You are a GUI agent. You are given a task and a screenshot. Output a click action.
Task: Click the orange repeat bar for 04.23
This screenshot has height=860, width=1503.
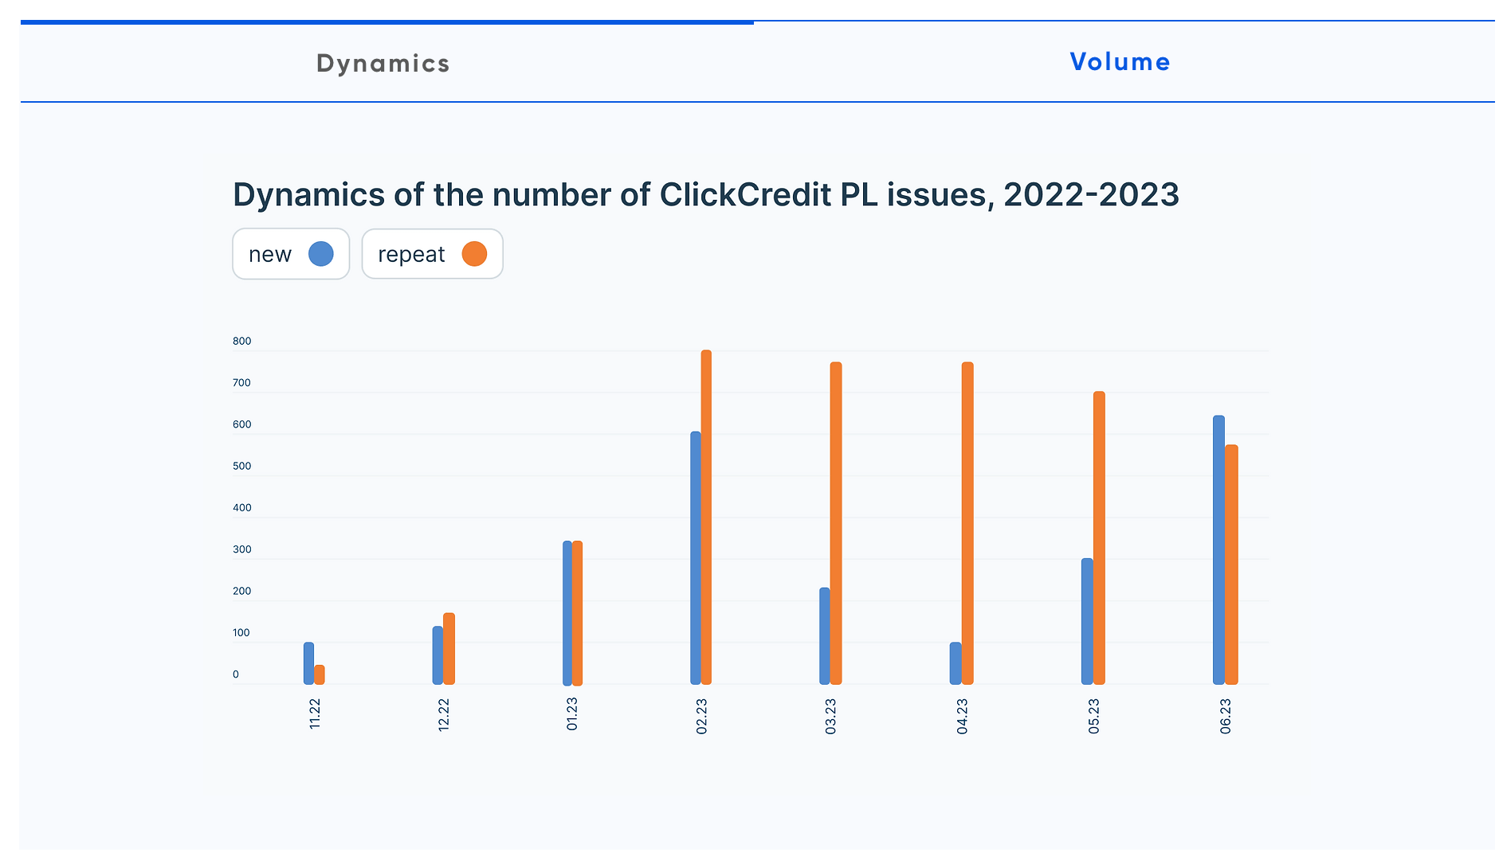[967, 523]
